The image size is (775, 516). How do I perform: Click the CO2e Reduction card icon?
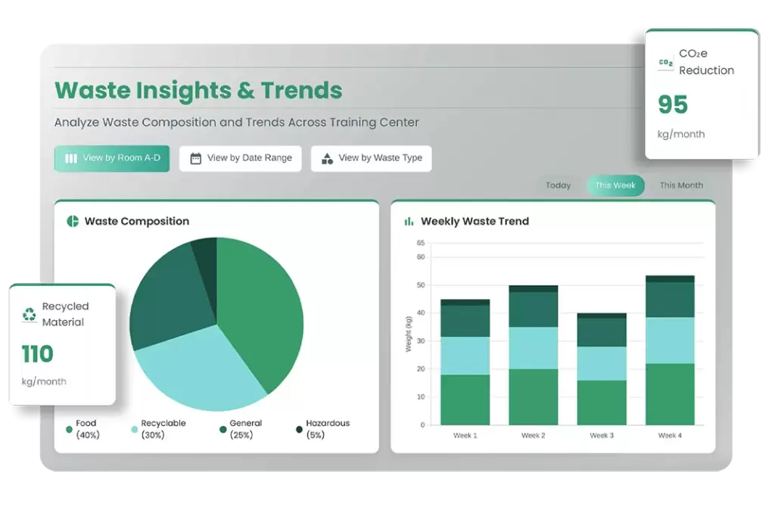coord(665,61)
